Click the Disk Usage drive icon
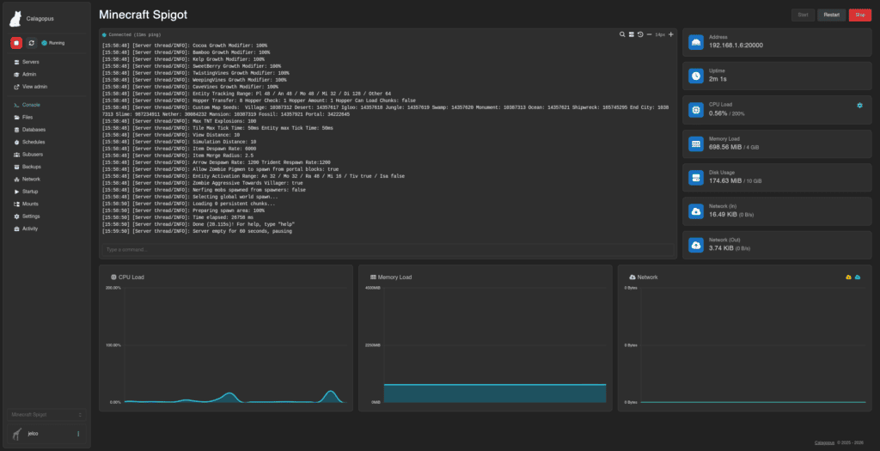The height and width of the screenshot is (451, 880). (x=696, y=178)
